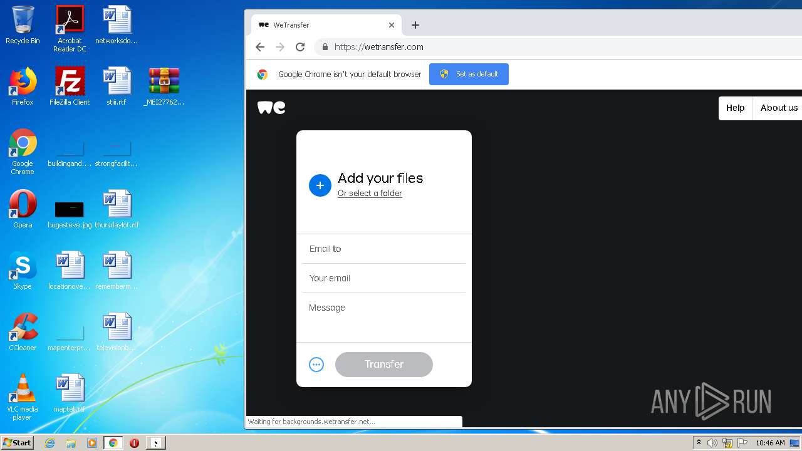
Task: Launch Opera from the desktop
Action: tap(23, 209)
